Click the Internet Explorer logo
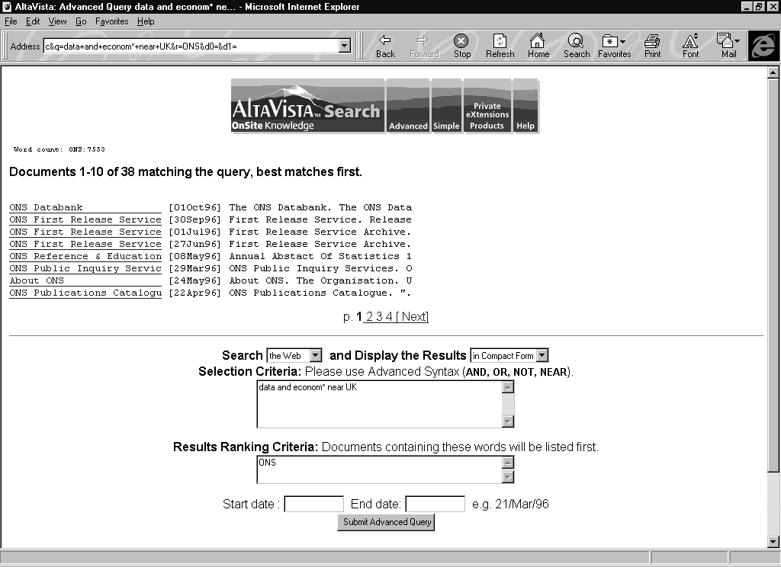 [763, 46]
